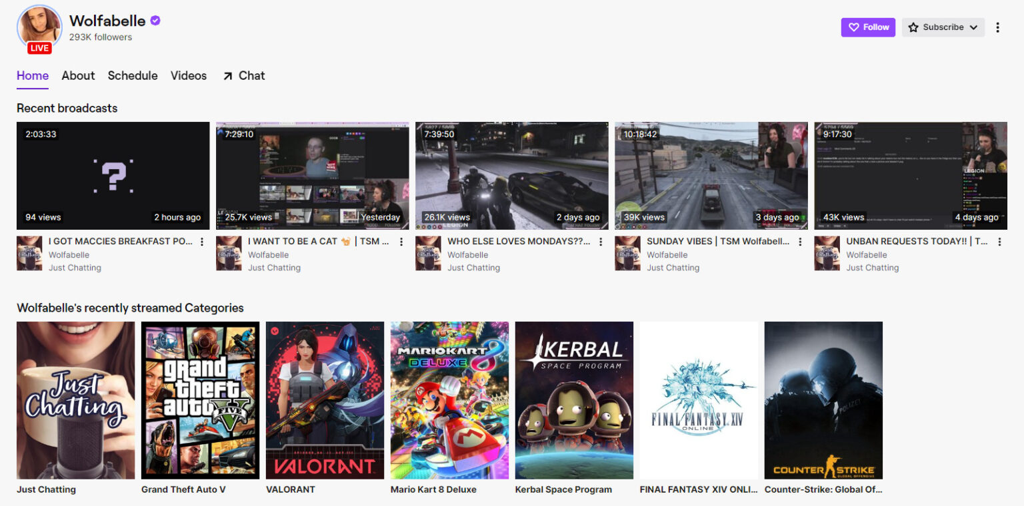Click the heart icon on the Follow button
This screenshot has width=1024, height=506.
tap(853, 27)
